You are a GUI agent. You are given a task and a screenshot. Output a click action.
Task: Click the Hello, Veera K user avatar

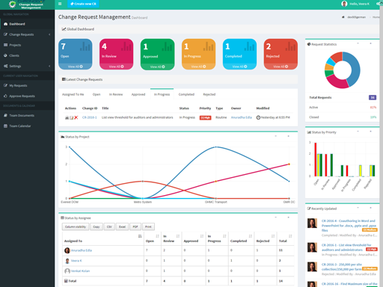pos(344,4)
